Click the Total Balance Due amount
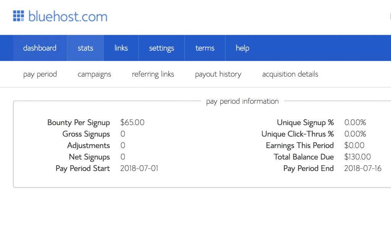This screenshot has width=391, height=232. point(357,156)
